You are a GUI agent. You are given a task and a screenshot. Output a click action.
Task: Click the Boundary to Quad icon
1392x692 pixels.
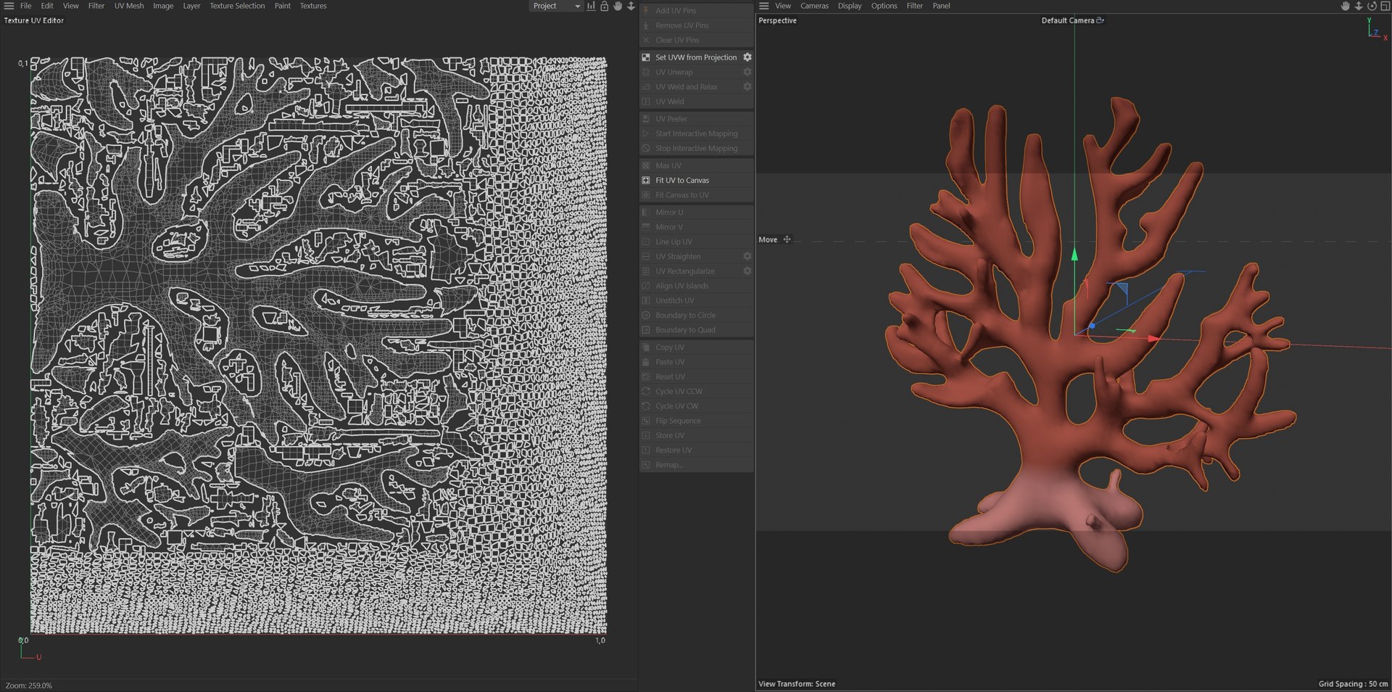[x=646, y=329]
